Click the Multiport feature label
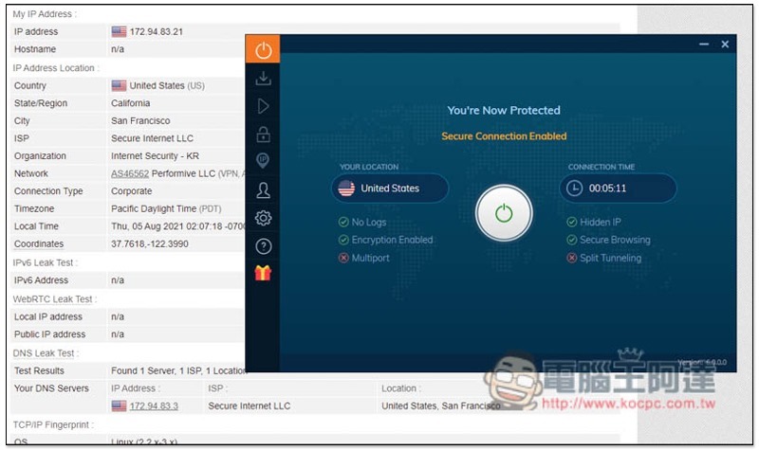Image resolution: width=759 pixels, height=450 pixels. [370, 258]
